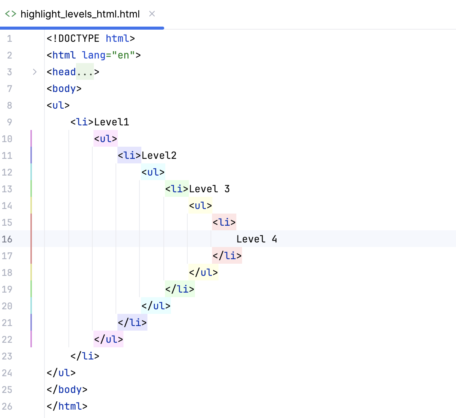Click the "en" attribute value
Screen dimensions: 456x418
pyautogui.click(x=123, y=55)
